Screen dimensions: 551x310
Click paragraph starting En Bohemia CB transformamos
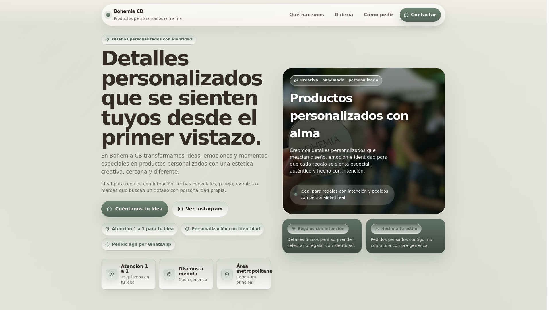pyautogui.click(x=184, y=164)
